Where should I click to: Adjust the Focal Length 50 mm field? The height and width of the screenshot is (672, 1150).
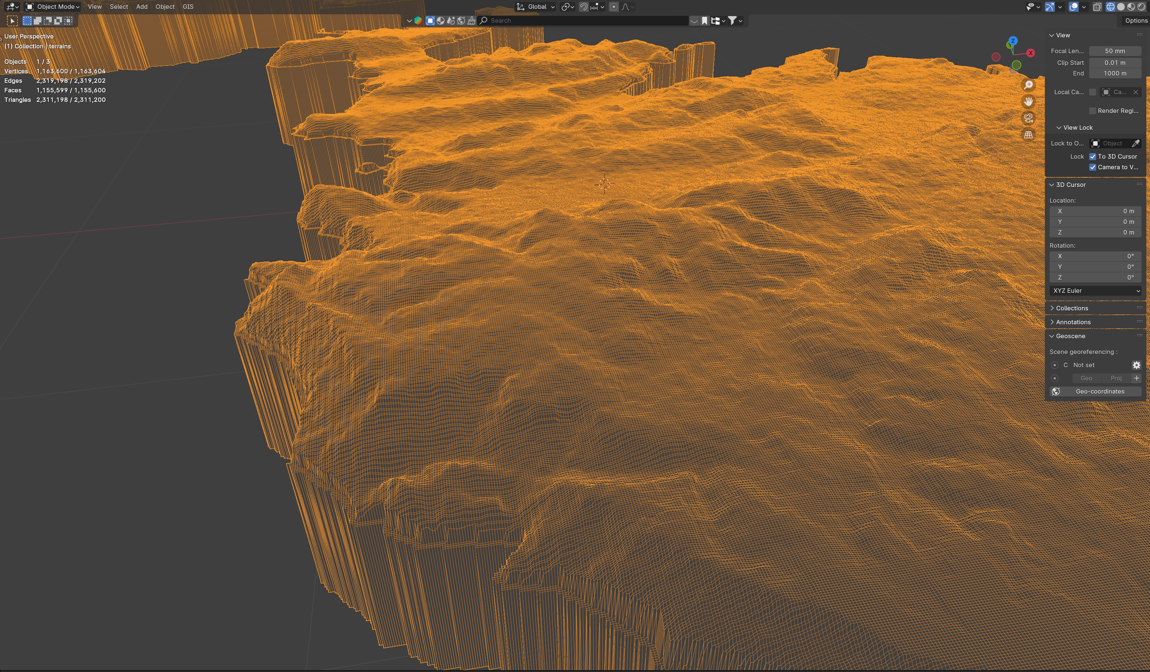[1115, 51]
